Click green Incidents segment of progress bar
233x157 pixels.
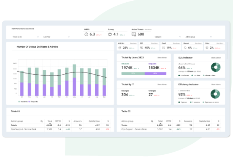133,74
